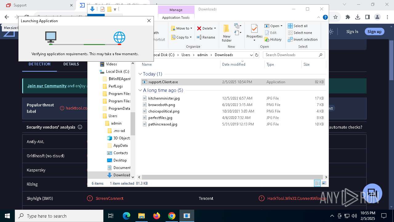Click Users in address breadcrumb
394x222 pixels.
pyautogui.click(x=186, y=55)
